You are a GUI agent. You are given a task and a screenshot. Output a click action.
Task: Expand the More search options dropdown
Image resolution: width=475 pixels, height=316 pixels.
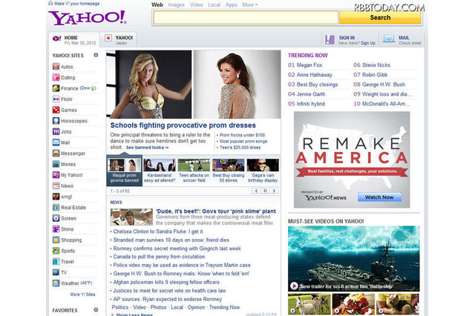coord(250,4)
